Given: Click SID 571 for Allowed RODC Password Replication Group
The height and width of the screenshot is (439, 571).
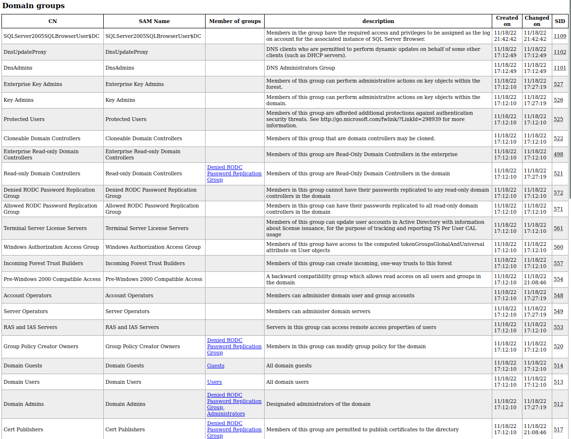Looking at the screenshot, I should [x=558, y=209].
